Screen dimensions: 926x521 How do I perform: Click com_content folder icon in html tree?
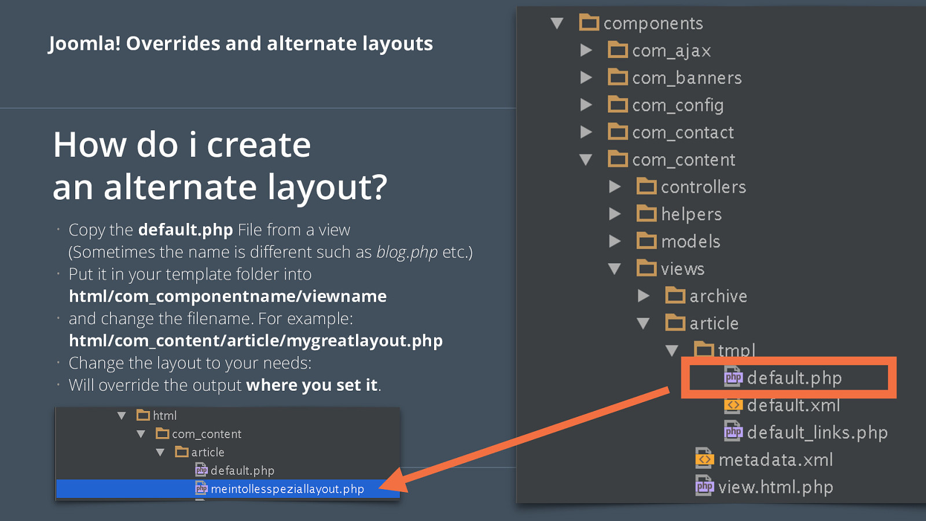tap(163, 434)
